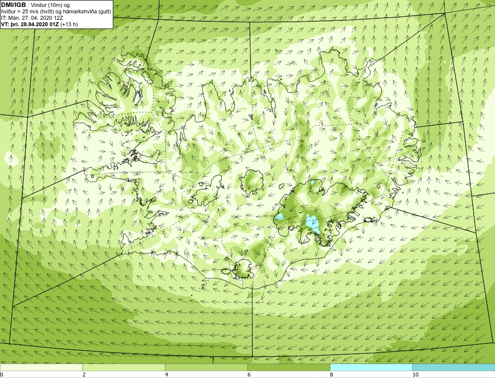This screenshot has width=495, height=378.
Task: Click the 'DMI/IGB' title text
Action: coord(13,5)
